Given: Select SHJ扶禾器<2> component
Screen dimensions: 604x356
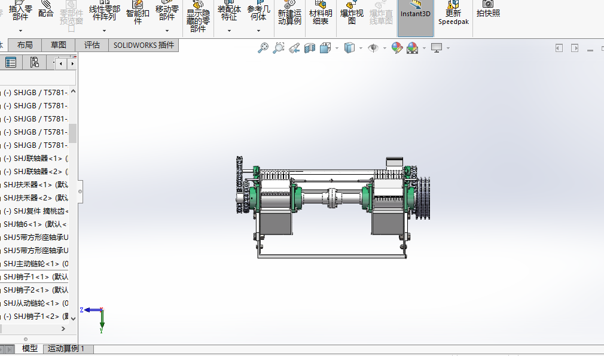Looking at the screenshot, I should coord(35,197).
